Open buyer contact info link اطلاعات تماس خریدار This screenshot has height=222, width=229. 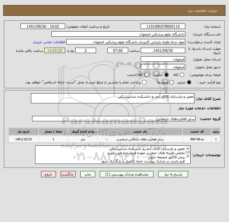[x=49, y=42]
